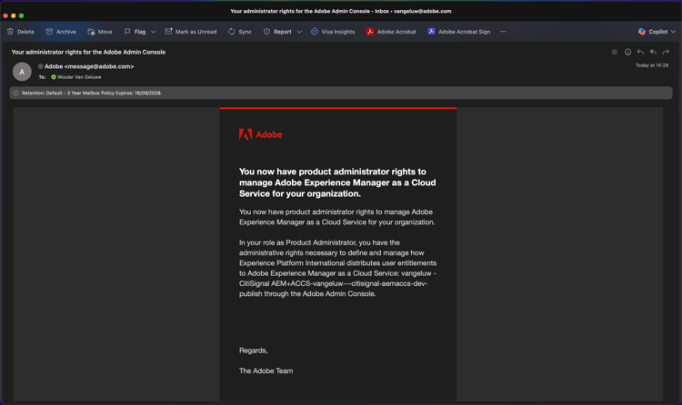Viewport: 682px width, 405px height.
Task: Click the Adobe Acrobat Sign label
Action: 464,32
